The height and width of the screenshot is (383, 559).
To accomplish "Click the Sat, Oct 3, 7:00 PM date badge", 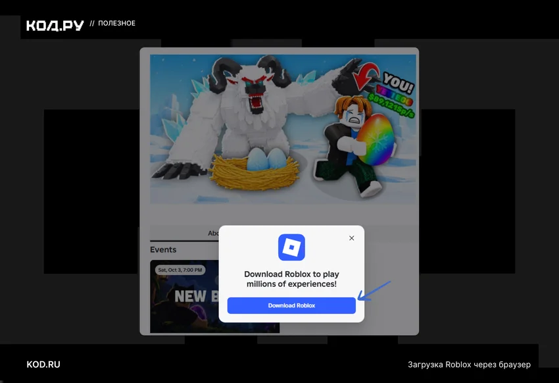I will (x=180, y=270).
